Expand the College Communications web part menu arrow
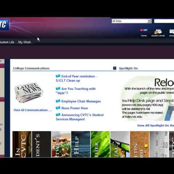The image size is (174, 174). (114, 68)
